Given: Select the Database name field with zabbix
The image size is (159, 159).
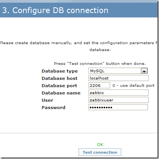Looking at the screenshot, I should [119, 93].
